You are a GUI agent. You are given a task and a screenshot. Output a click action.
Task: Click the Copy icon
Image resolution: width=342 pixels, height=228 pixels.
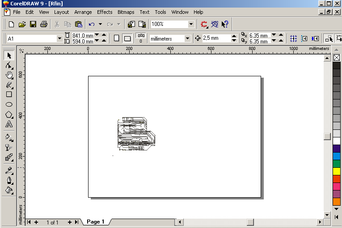[x=68, y=24]
